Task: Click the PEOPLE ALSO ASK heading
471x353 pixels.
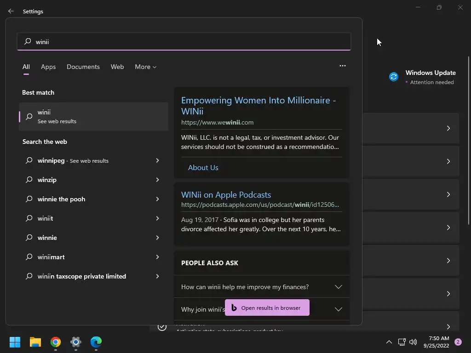Action: click(210, 263)
